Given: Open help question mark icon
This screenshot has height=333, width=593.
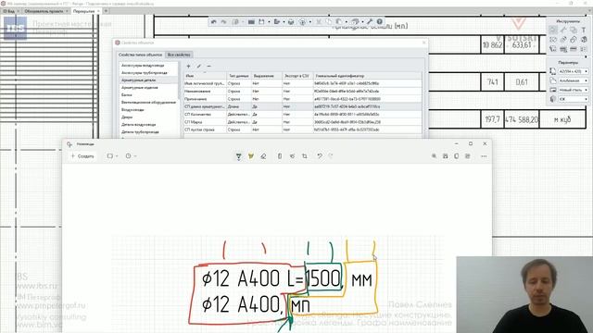Looking at the screenshot, I should 380,22.
